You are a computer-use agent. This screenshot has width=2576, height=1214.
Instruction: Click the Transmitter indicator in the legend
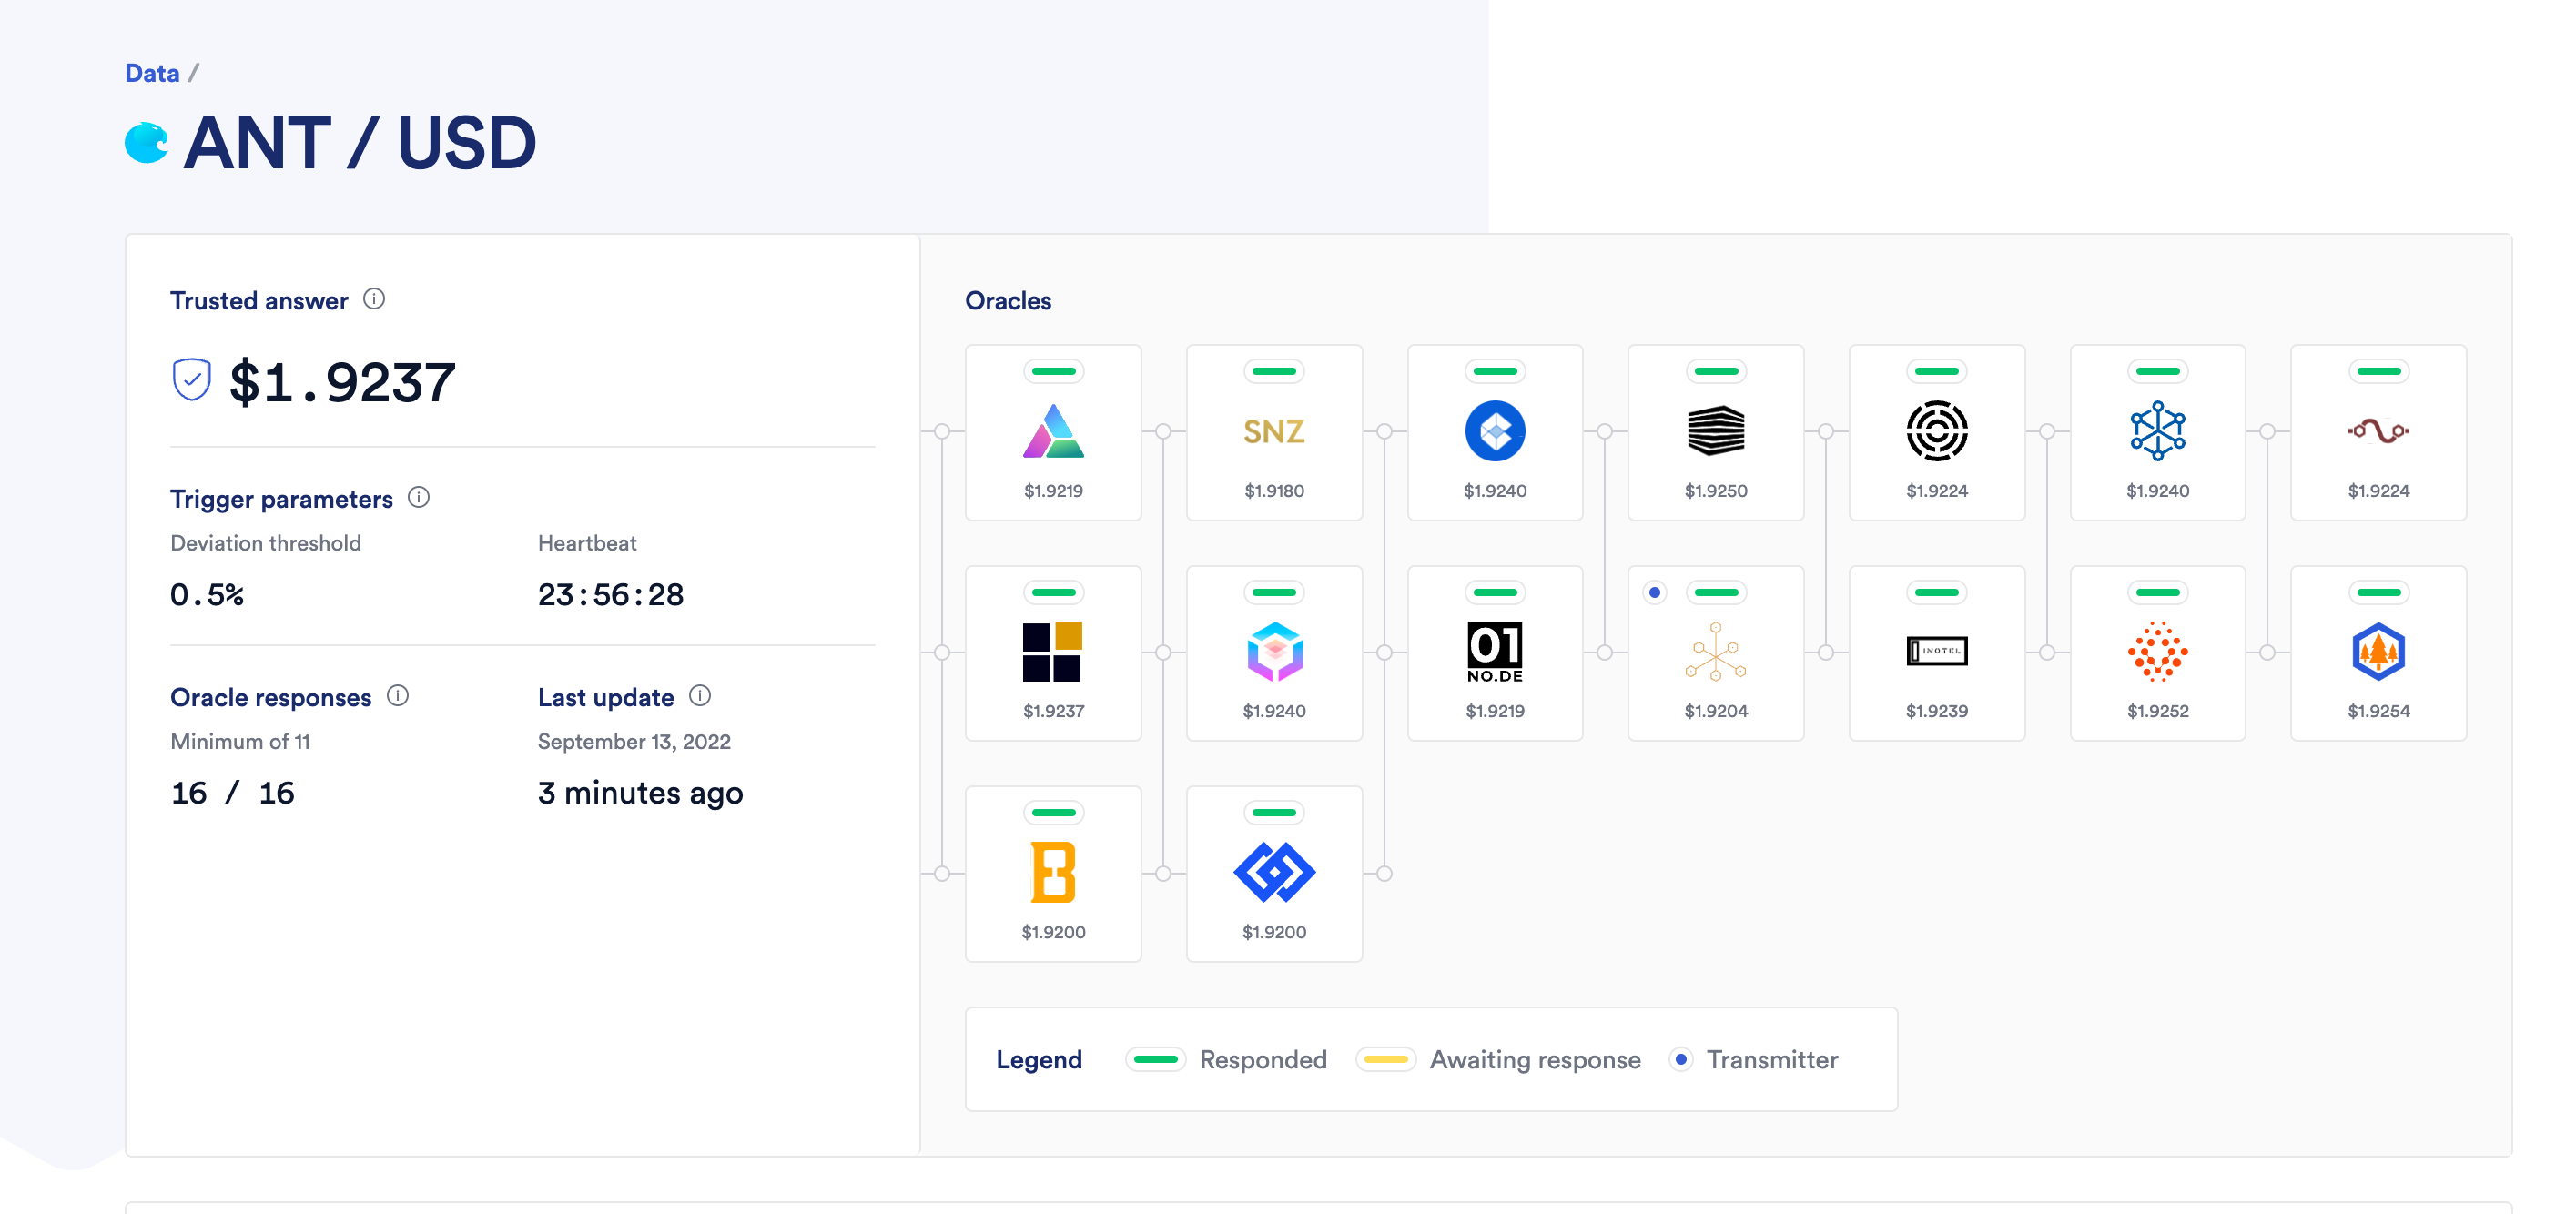click(1681, 1059)
